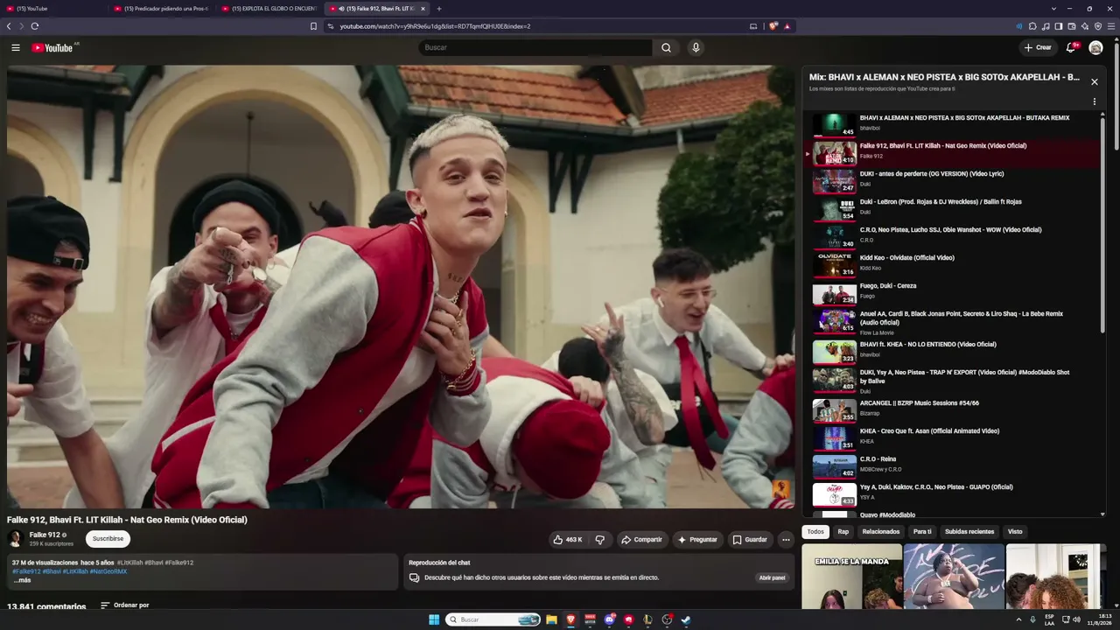Open more actions for the video
The height and width of the screenshot is (630, 1120).
pyautogui.click(x=786, y=540)
